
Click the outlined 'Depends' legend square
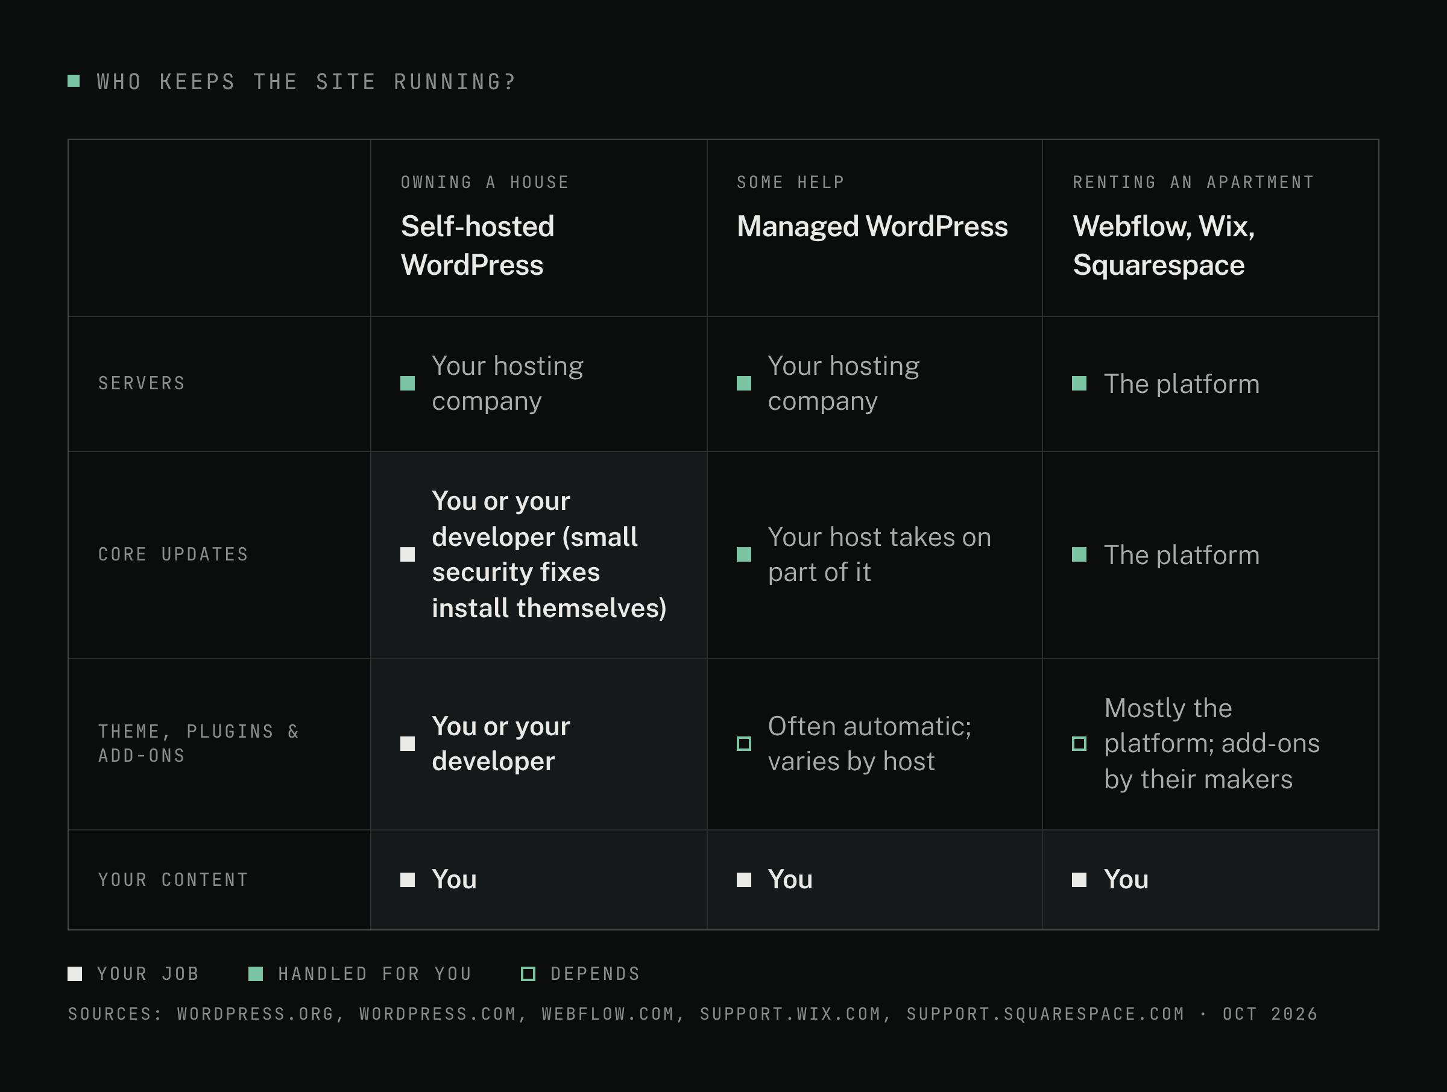tap(528, 974)
